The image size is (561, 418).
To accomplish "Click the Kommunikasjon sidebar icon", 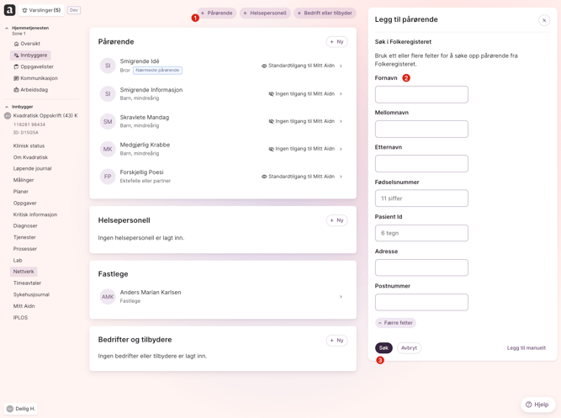I will (16, 78).
